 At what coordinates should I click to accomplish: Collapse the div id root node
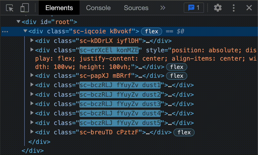tap(19, 21)
